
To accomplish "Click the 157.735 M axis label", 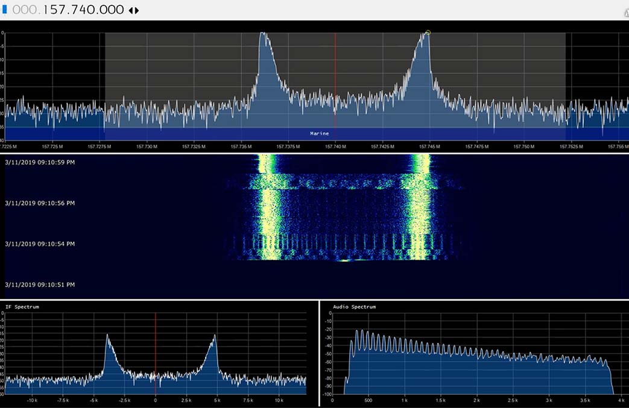I will (x=241, y=146).
